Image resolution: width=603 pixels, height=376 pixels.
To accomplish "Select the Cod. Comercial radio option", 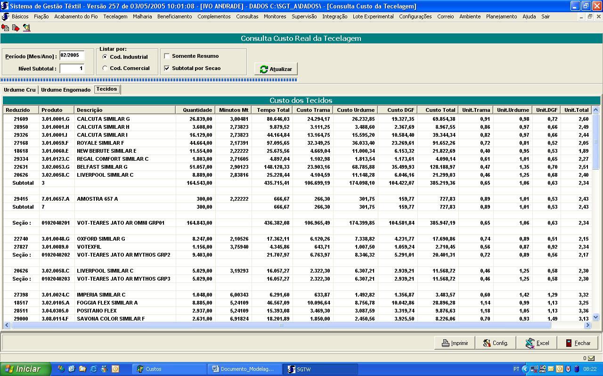I will 105,68.
